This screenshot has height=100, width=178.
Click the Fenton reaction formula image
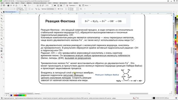[x=104, y=21]
